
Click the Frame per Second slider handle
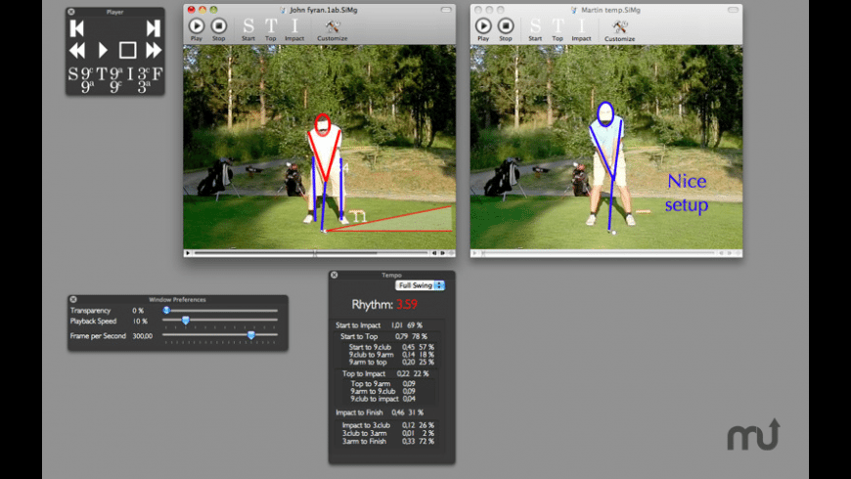click(x=251, y=335)
